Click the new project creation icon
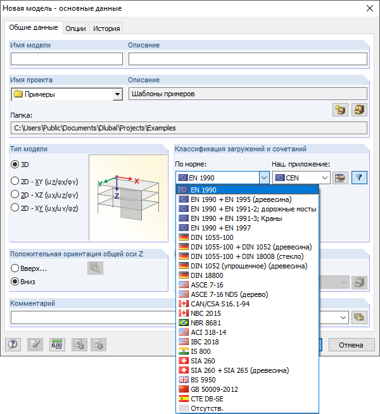The image size is (380, 414). pyautogui.click(x=340, y=110)
